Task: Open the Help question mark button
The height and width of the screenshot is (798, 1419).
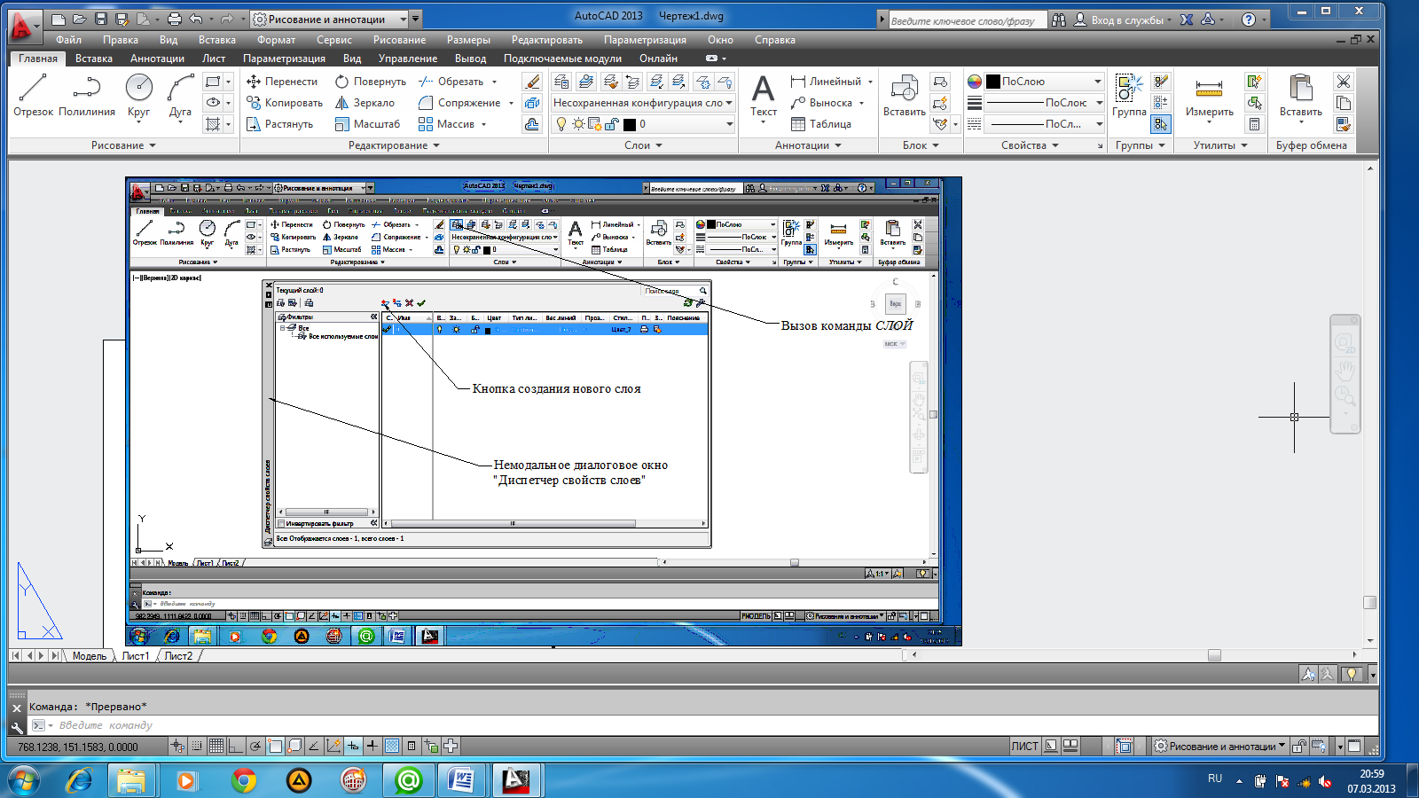Action: click(x=1249, y=20)
